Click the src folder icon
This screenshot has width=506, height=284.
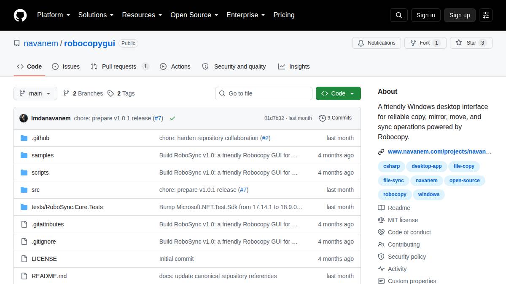pyautogui.click(x=24, y=190)
